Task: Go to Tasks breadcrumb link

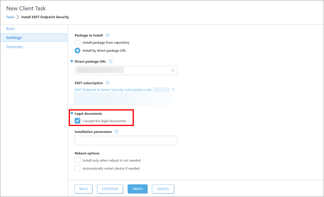Action: click(x=10, y=17)
